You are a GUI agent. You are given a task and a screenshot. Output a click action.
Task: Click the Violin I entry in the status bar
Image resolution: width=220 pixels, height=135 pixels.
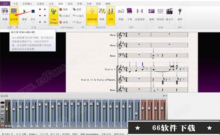(33, 134)
